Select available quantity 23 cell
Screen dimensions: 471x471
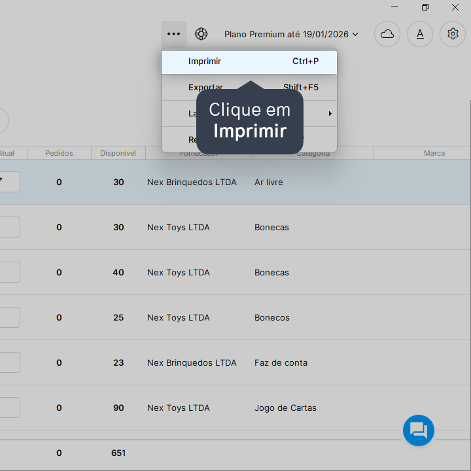pyautogui.click(x=118, y=362)
